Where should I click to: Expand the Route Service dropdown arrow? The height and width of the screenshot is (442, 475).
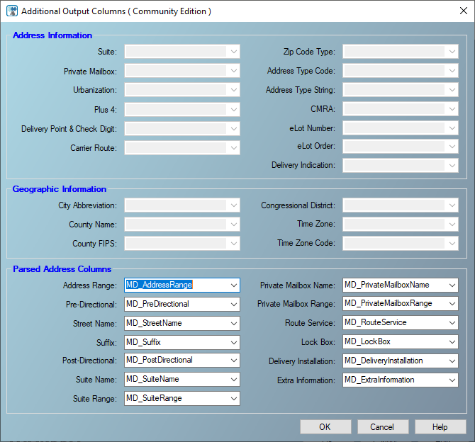(452, 323)
